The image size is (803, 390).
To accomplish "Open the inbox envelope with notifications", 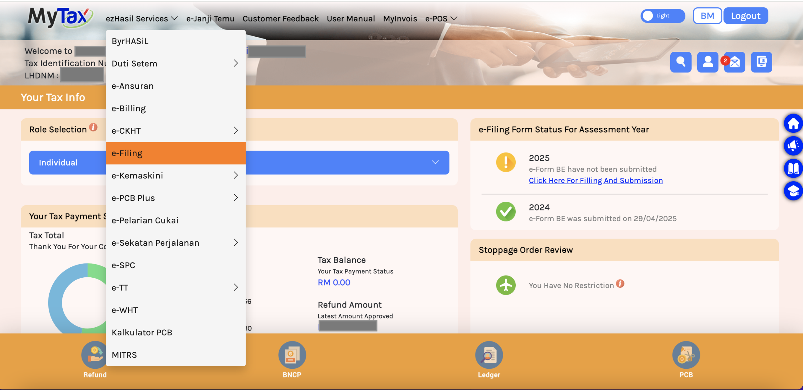I will coord(734,62).
